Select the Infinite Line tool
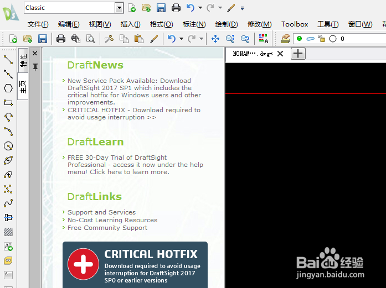386x288 pixels. tap(8, 74)
